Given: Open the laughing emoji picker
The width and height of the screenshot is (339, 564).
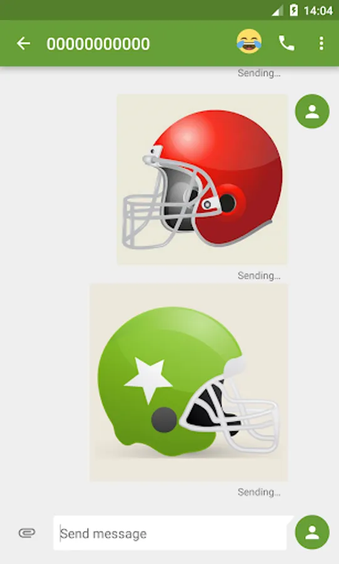Looking at the screenshot, I should pyautogui.click(x=249, y=42).
